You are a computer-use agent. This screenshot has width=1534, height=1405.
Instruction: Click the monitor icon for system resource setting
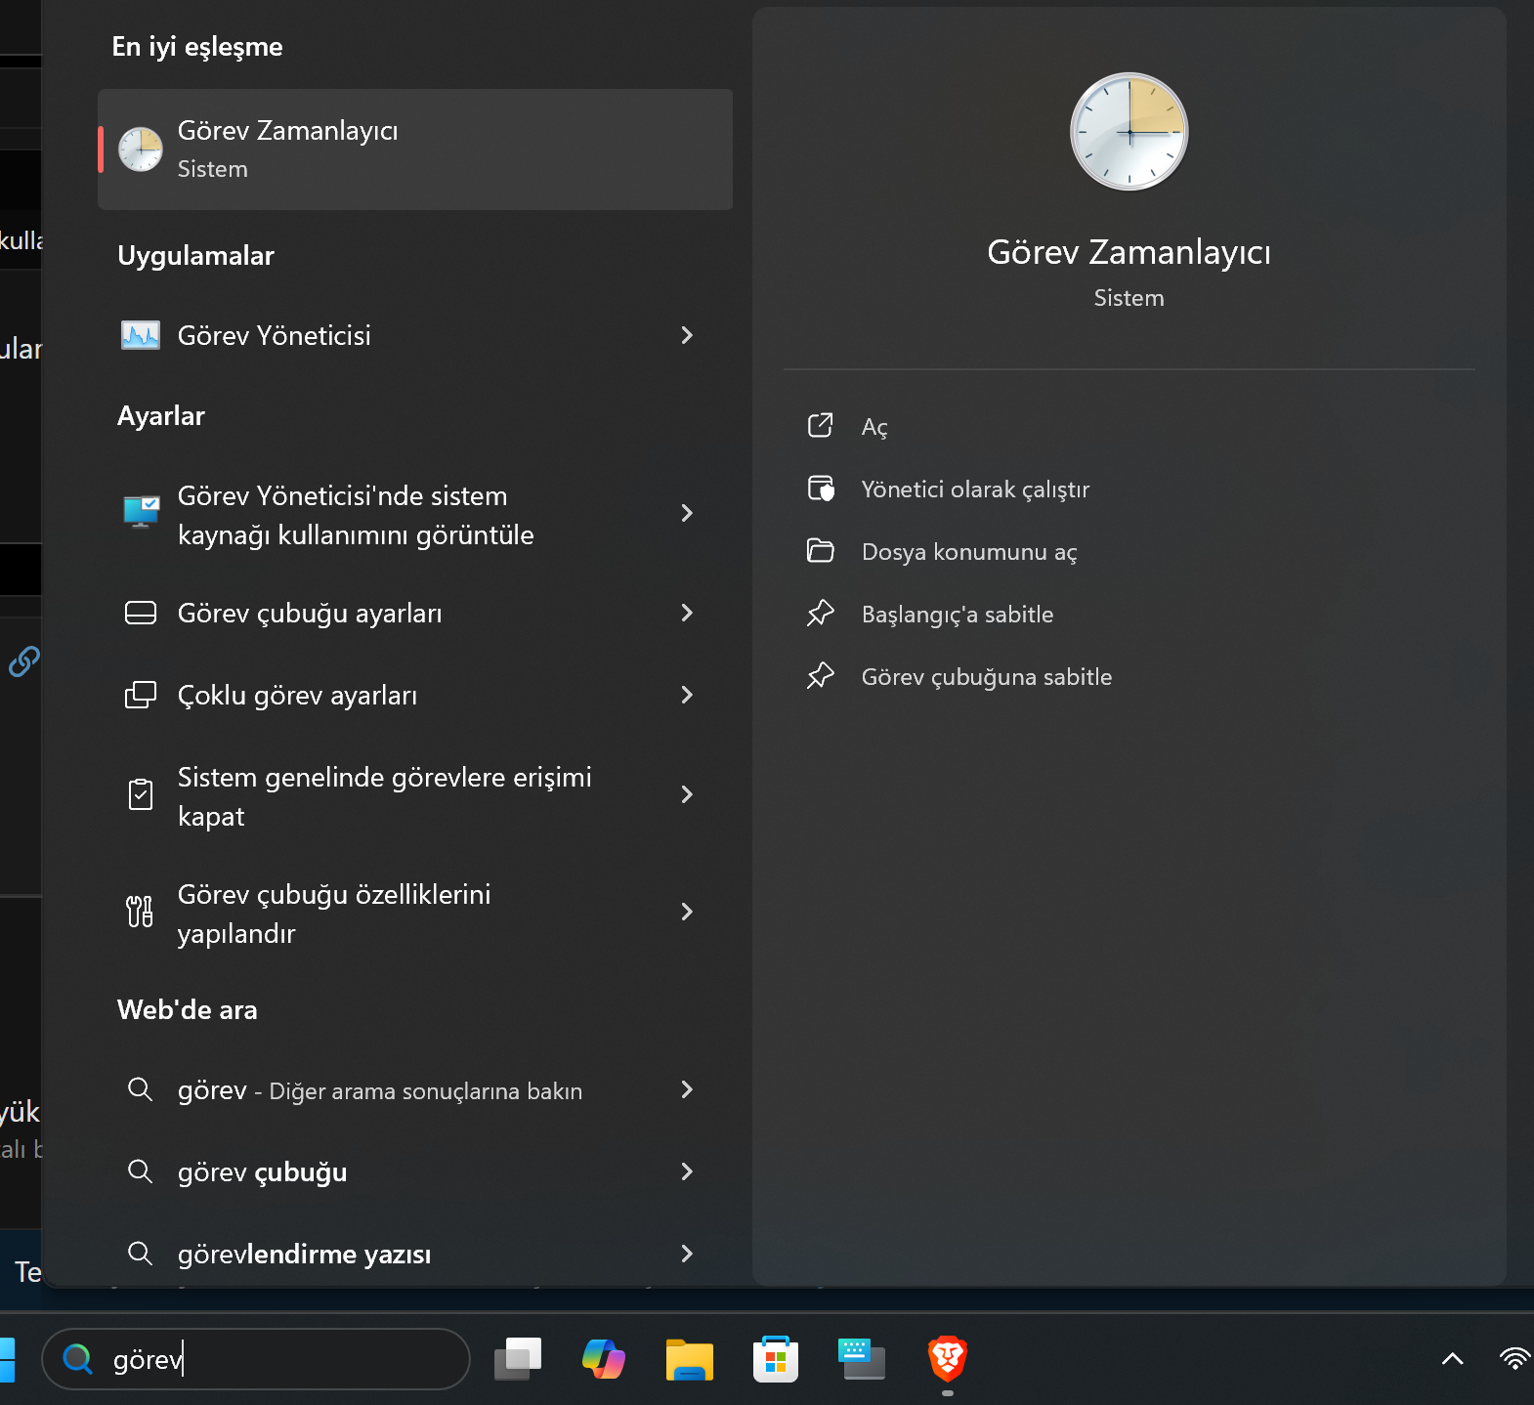click(141, 511)
